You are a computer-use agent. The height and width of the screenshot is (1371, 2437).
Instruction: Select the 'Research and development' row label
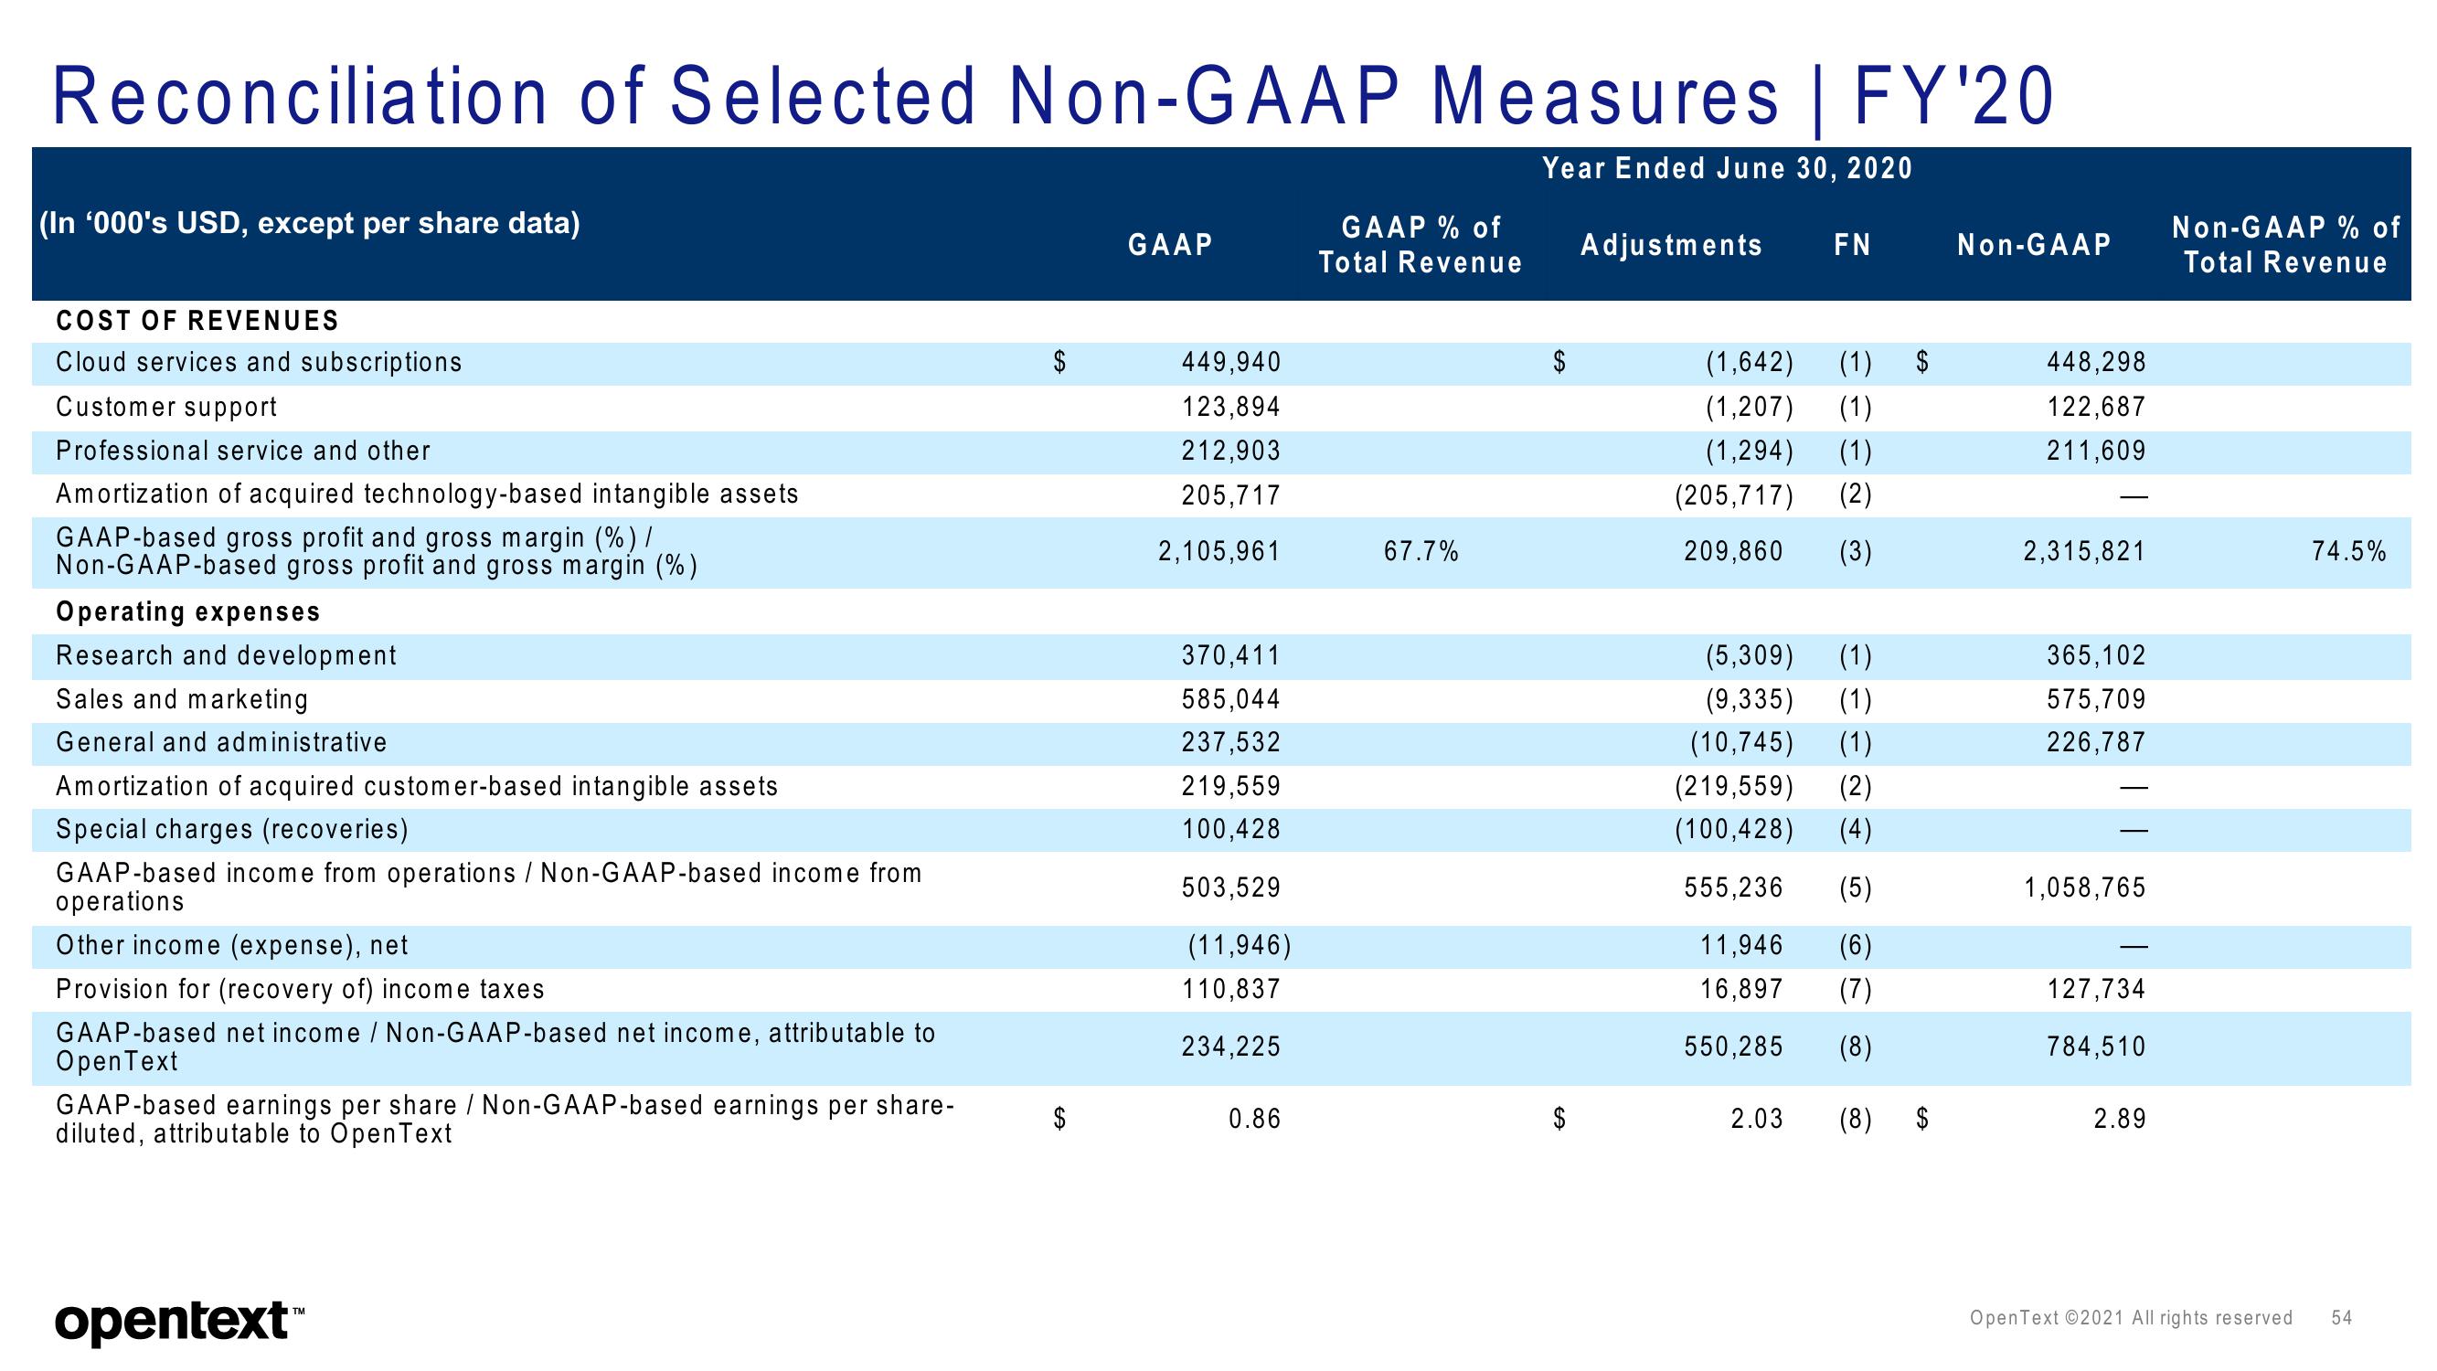pyautogui.click(x=226, y=655)
